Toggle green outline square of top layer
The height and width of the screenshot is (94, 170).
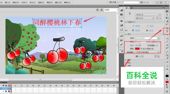tap(9, 89)
